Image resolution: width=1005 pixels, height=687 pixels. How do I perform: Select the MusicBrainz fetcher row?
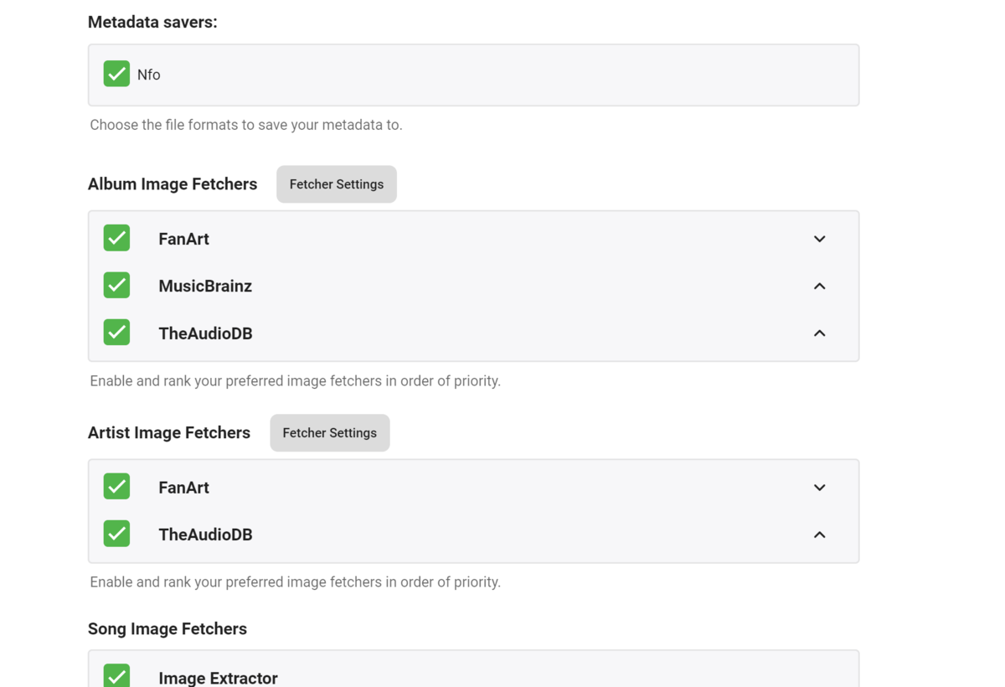click(419, 285)
